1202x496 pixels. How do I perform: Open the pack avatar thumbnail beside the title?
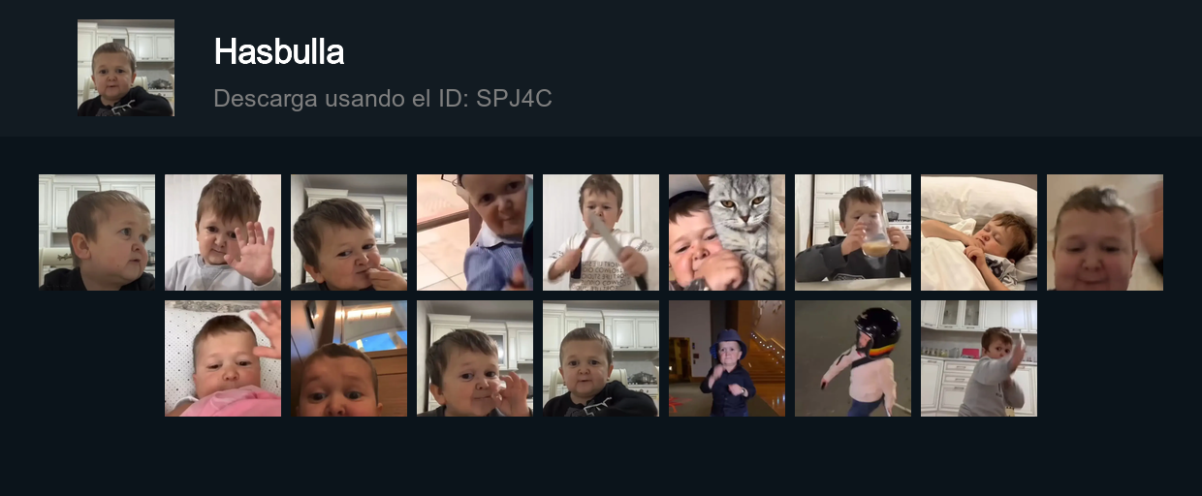pyautogui.click(x=126, y=68)
